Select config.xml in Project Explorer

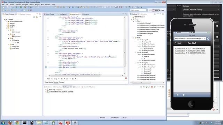[15, 47]
